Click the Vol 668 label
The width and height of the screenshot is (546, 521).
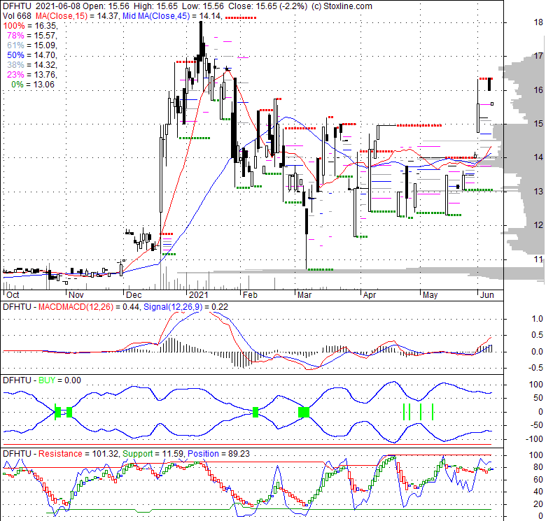point(17,16)
